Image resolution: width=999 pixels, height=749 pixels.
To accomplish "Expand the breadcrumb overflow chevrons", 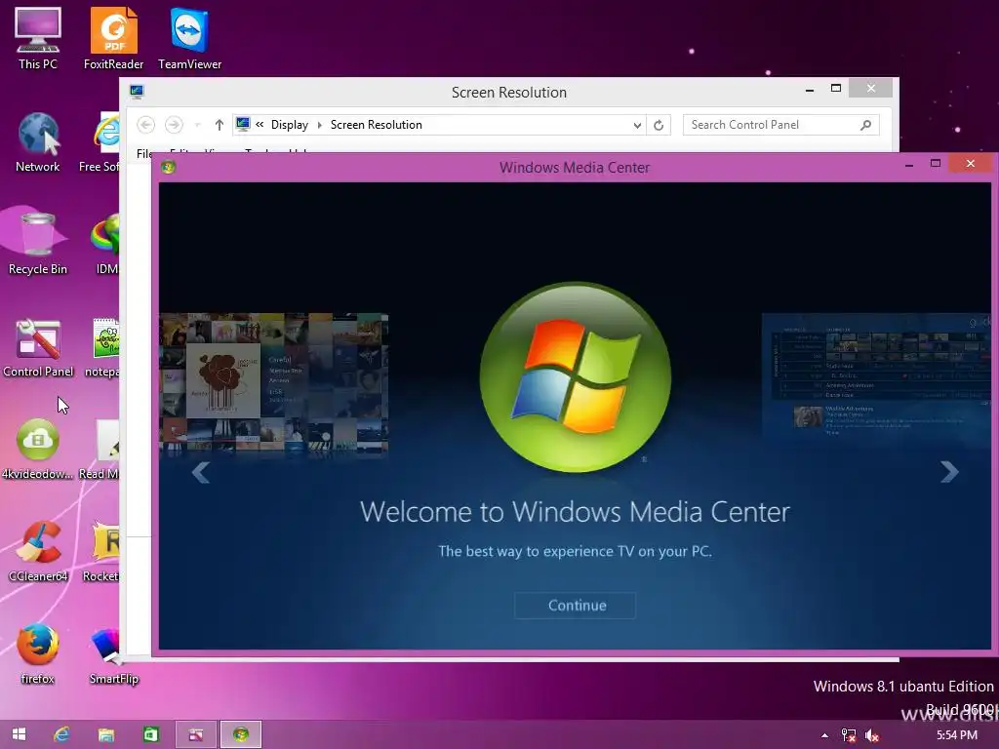I will click(x=260, y=125).
